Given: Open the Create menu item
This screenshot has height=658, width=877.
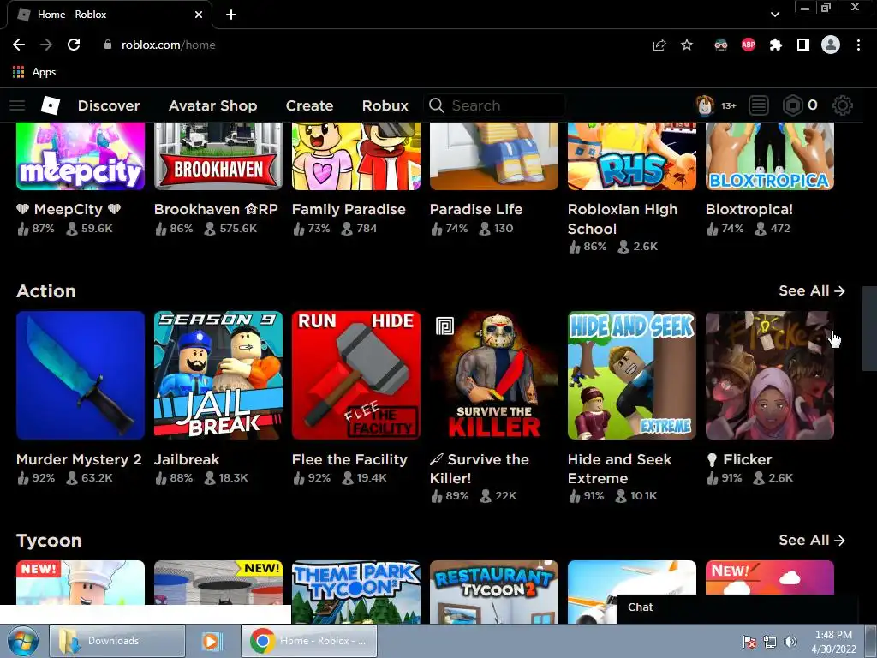Looking at the screenshot, I should [x=309, y=105].
